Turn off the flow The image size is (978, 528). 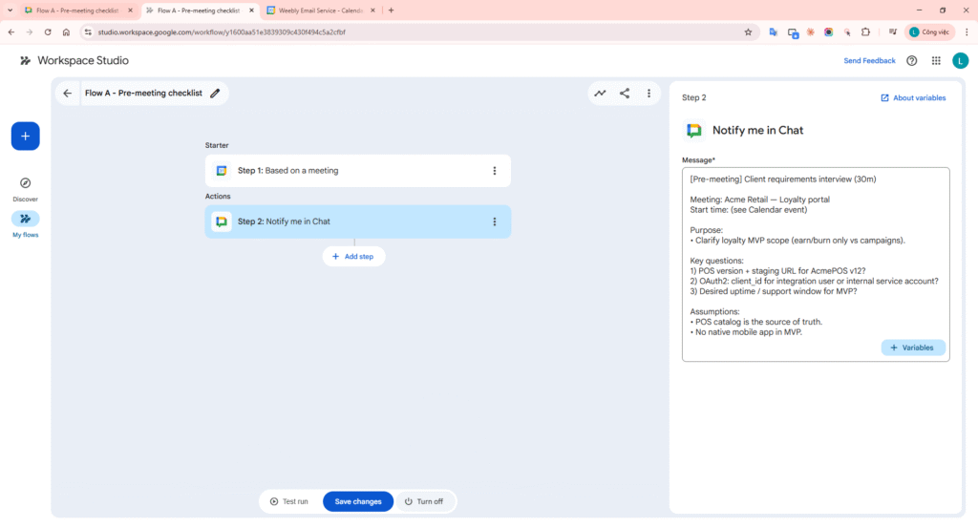click(x=423, y=501)
